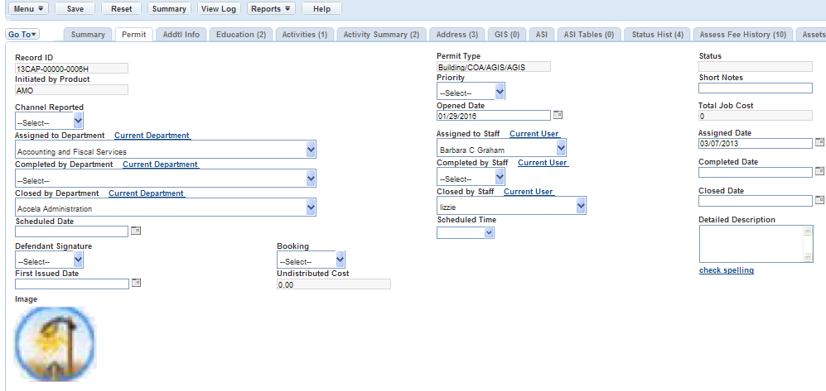This screenshot has height=391, width=826.
Task: Open calendar picker for Assigned Date
Action: (x=819, y=143)
